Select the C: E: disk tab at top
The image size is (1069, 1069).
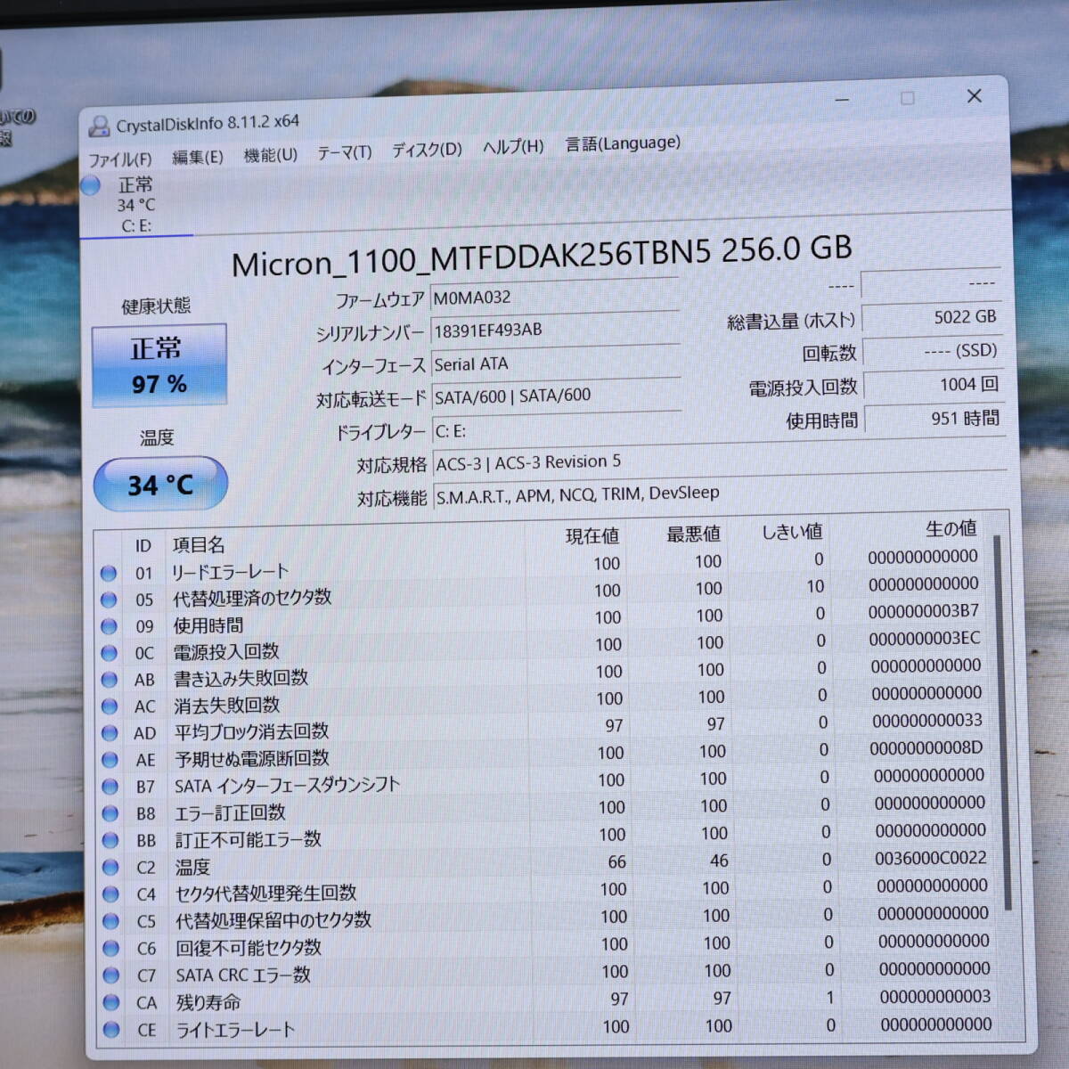pos(136,205)
